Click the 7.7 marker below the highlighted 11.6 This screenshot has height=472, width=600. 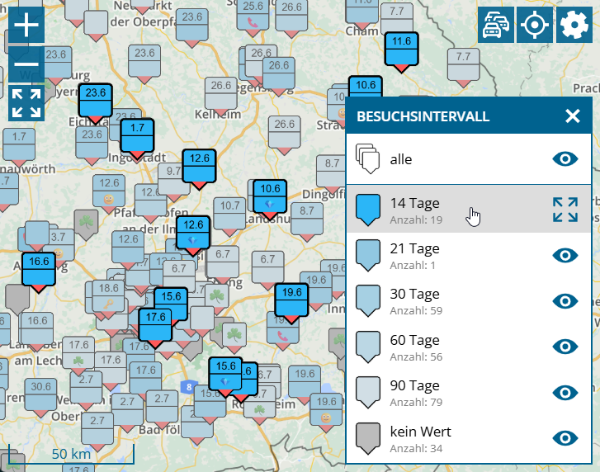point(463,68)
